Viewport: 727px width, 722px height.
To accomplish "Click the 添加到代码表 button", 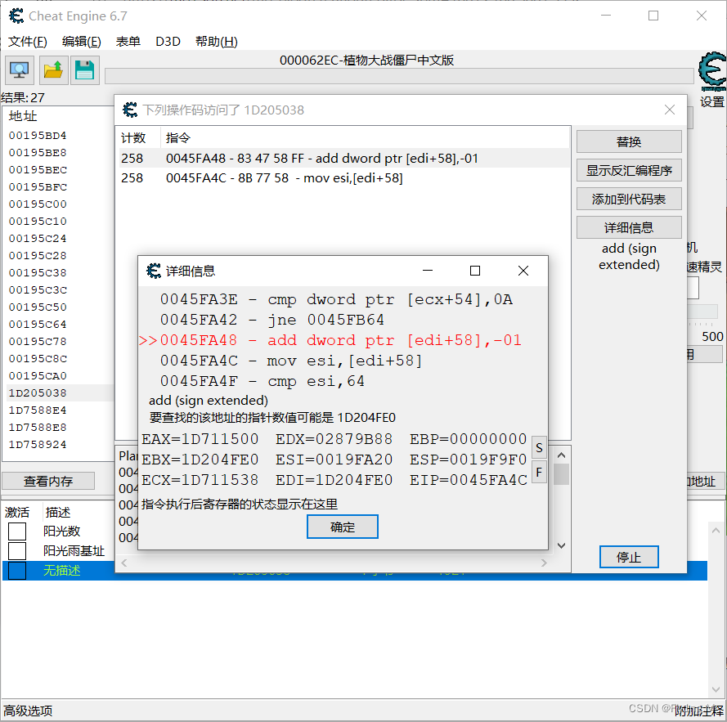I will tap(629, 200).
